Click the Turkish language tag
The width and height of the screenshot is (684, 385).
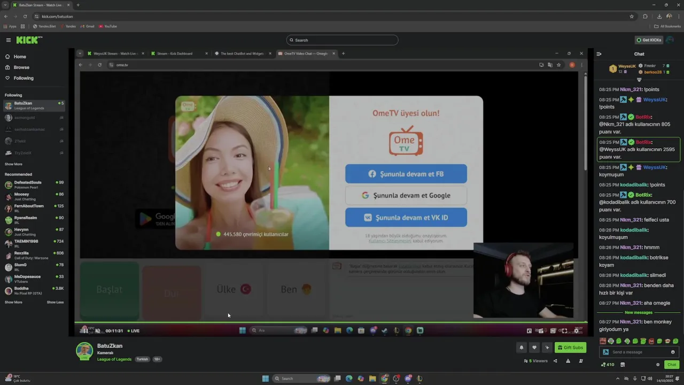(142, 359)
